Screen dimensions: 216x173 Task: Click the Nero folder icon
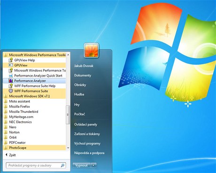coord(6,127)
